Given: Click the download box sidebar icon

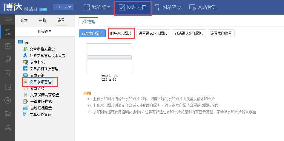Looking at the screenshot, I should [7, 46].
